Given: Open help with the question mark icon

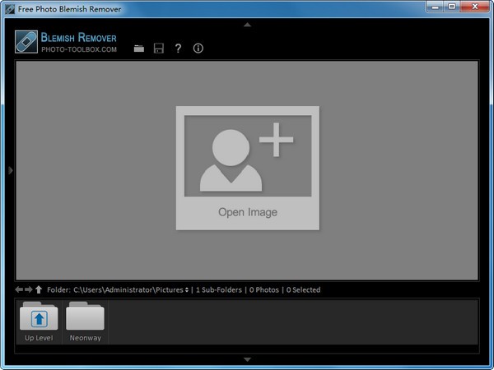Looking at the screenshot, I should click(x=178, y=49).
